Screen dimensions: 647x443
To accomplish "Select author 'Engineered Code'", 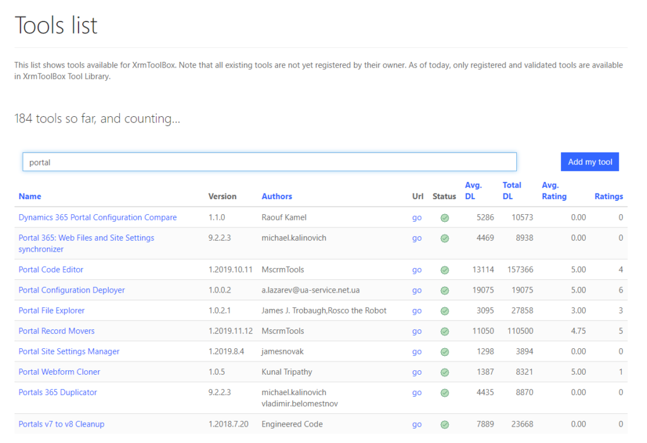I will pyautogui.click(x=292, y=424).
